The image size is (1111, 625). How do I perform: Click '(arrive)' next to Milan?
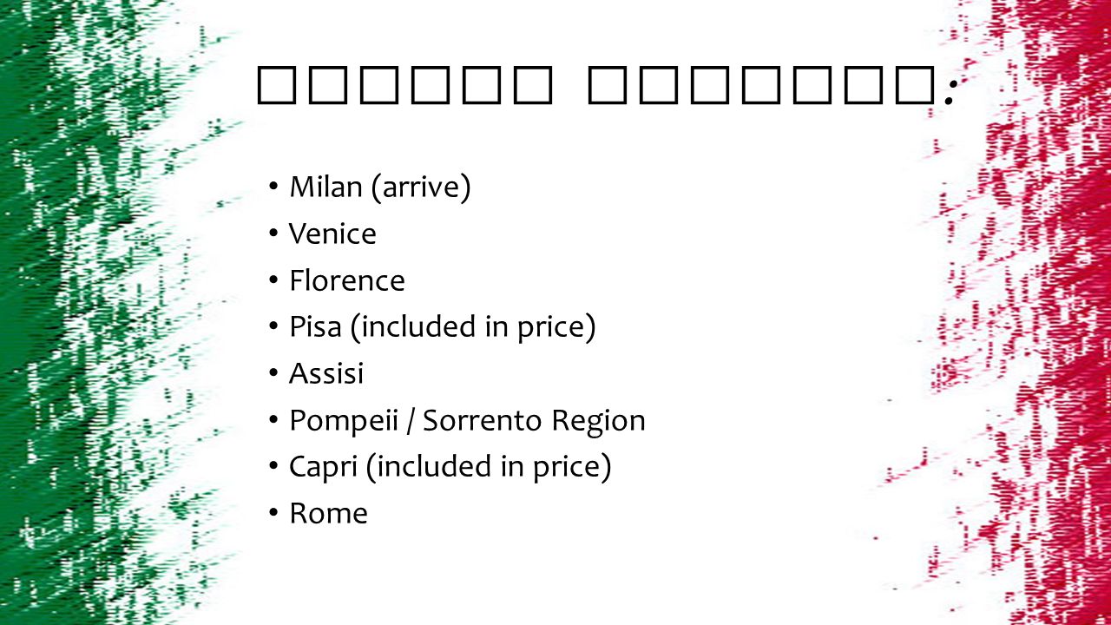(421, 187)
